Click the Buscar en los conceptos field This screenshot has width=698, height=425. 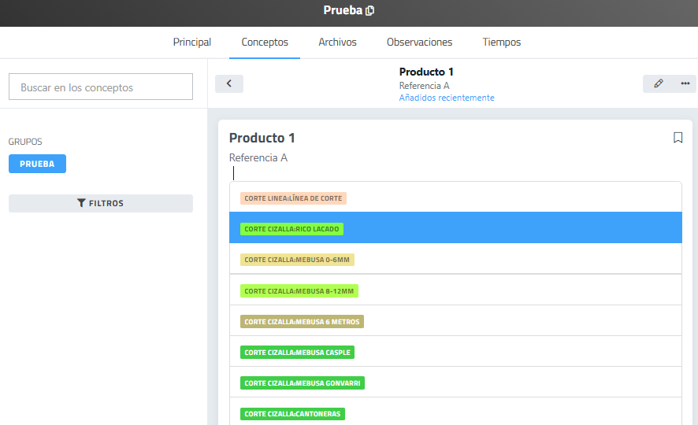pos(101,87)
